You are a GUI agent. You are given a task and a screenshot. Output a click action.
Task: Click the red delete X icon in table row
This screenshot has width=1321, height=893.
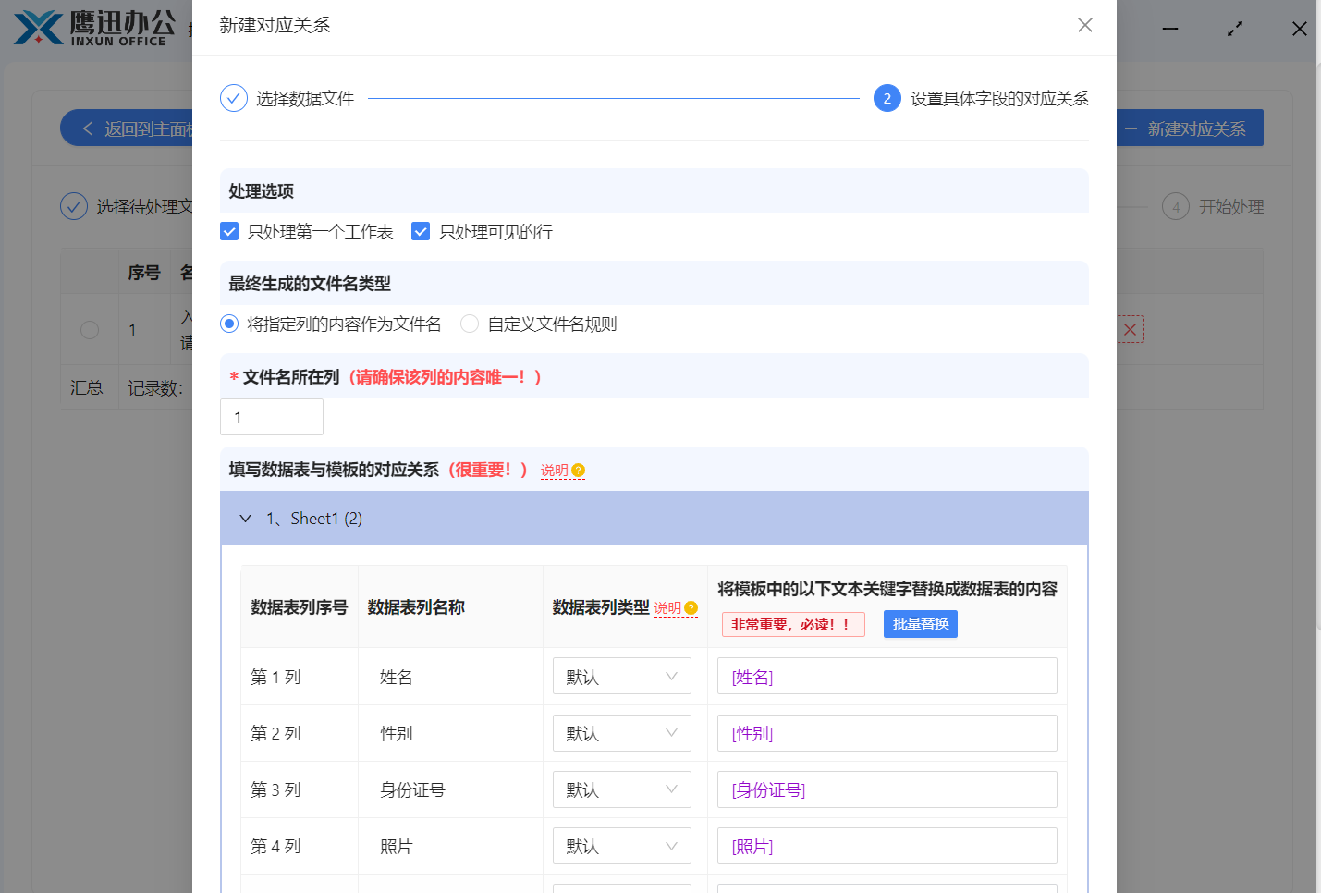pos(1130,329)
